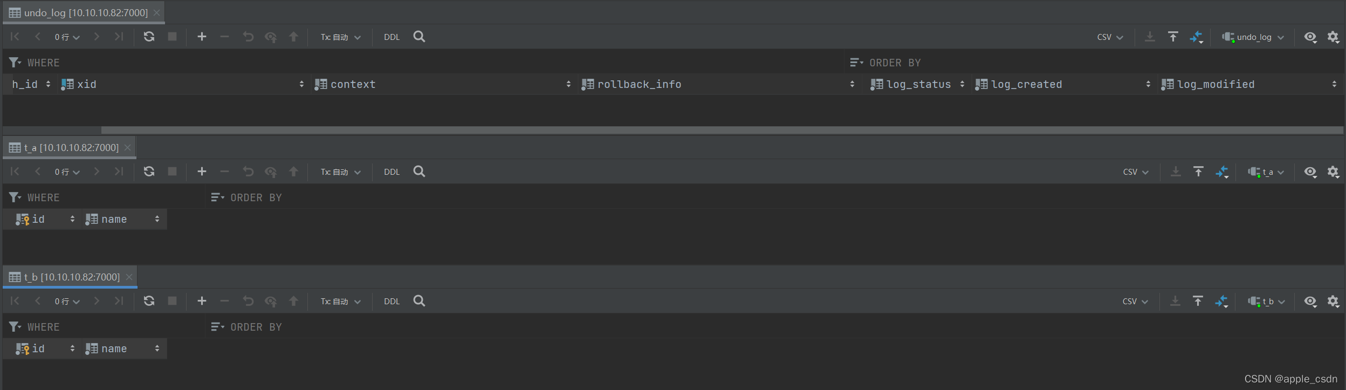This screenshot has height=390, width=1346.
Task: Click the import data icon in t_a toolbar
Action: [1198, 172]
